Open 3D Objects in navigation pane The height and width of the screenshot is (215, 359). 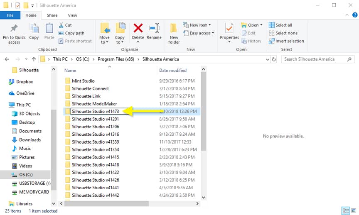[x=30, y=114]
